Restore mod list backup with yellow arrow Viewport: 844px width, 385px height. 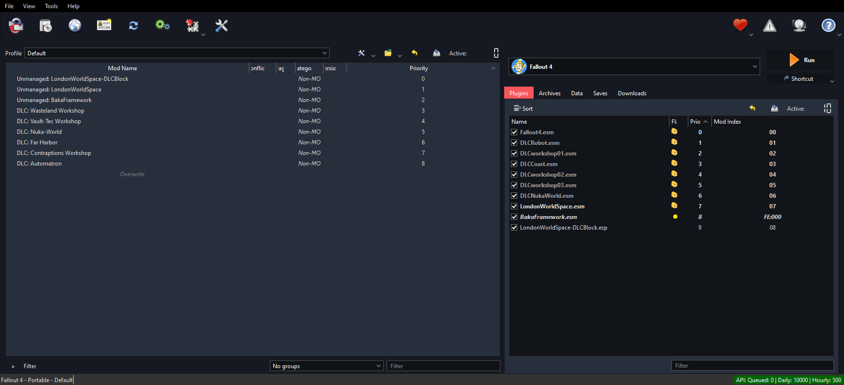[x=415, y=53]
